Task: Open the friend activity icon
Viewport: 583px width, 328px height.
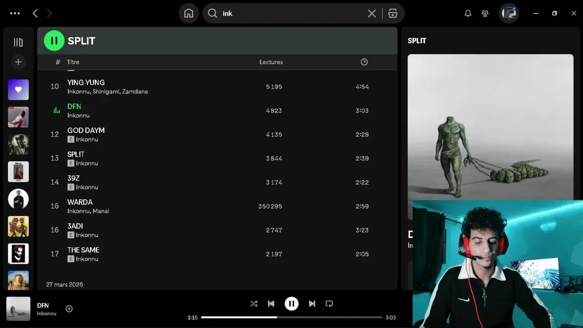Action: [485, 13]
